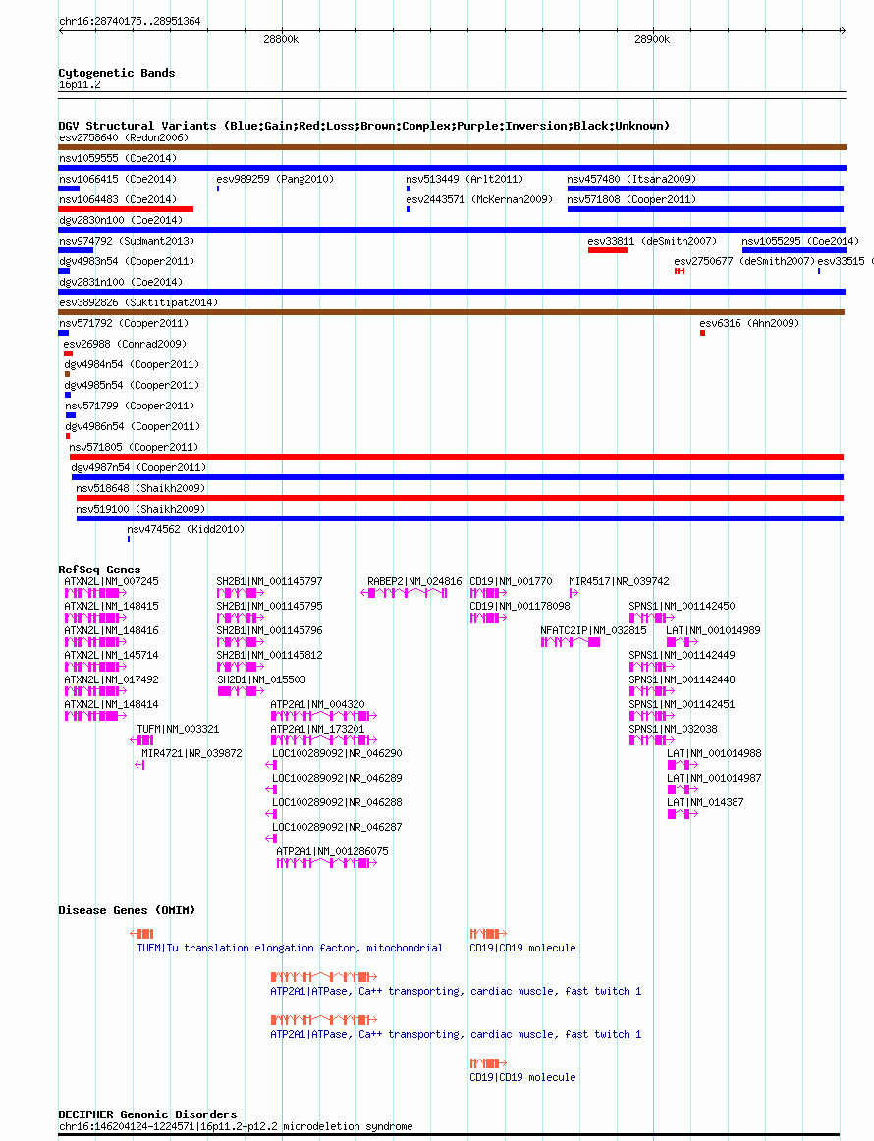Select nsv474562 (Kidd2010) variant label

coord(186,529)
